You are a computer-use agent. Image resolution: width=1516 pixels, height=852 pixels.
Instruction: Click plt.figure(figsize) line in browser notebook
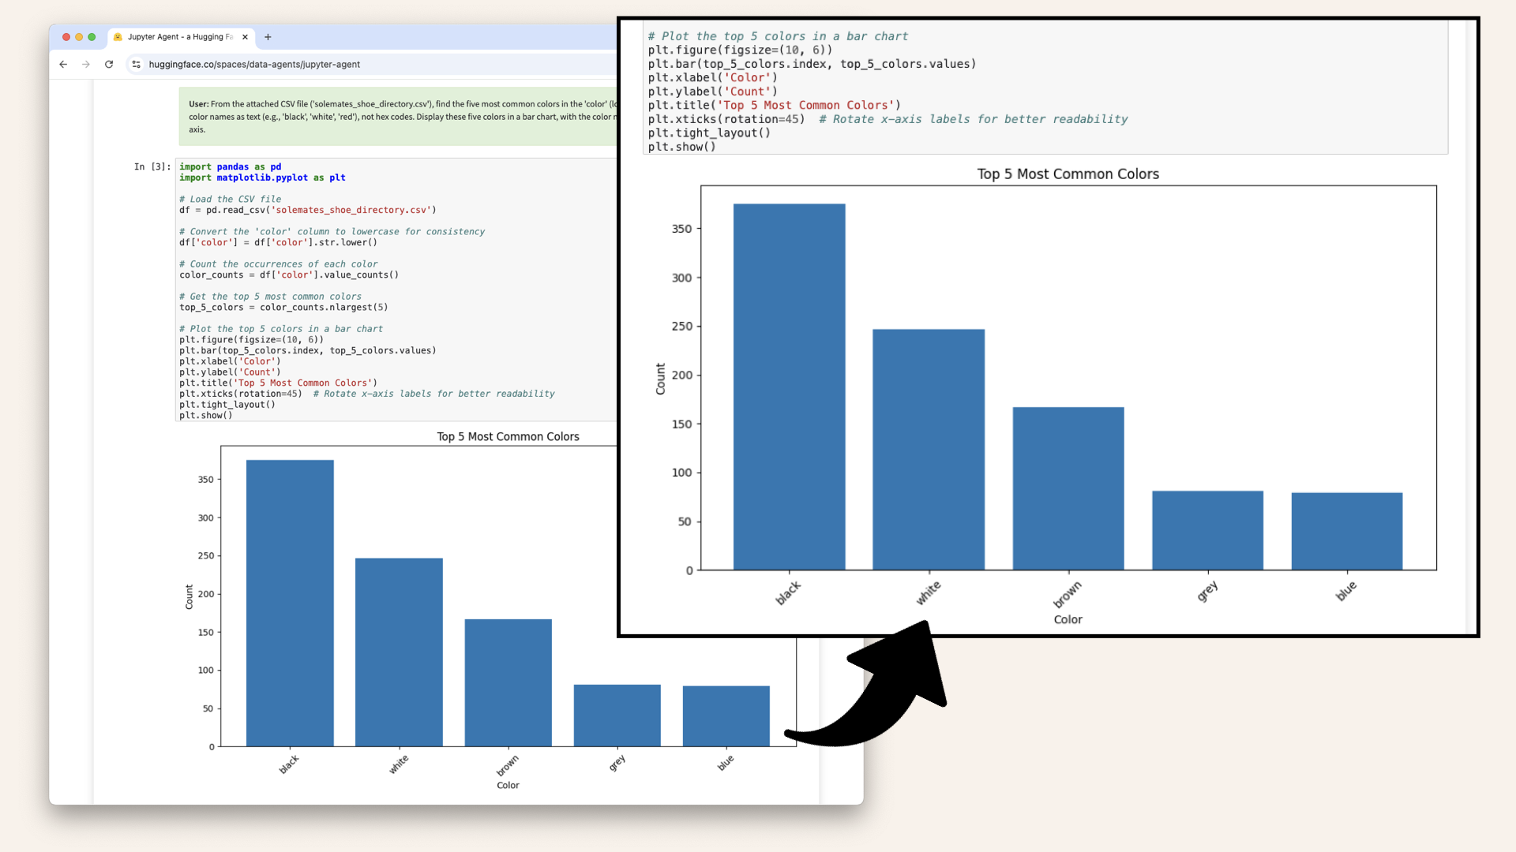251,339
